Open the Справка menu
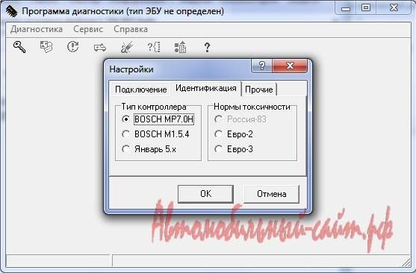The width and height of the screenshot is (416, 273). pos(131,29)
